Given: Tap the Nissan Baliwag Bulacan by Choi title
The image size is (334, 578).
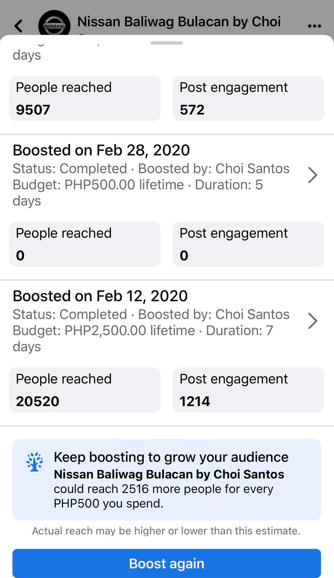Looking at the screenshot, I should click(179, 22).
